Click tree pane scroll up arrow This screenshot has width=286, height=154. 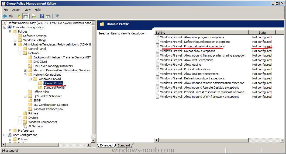tap(93, 23)
